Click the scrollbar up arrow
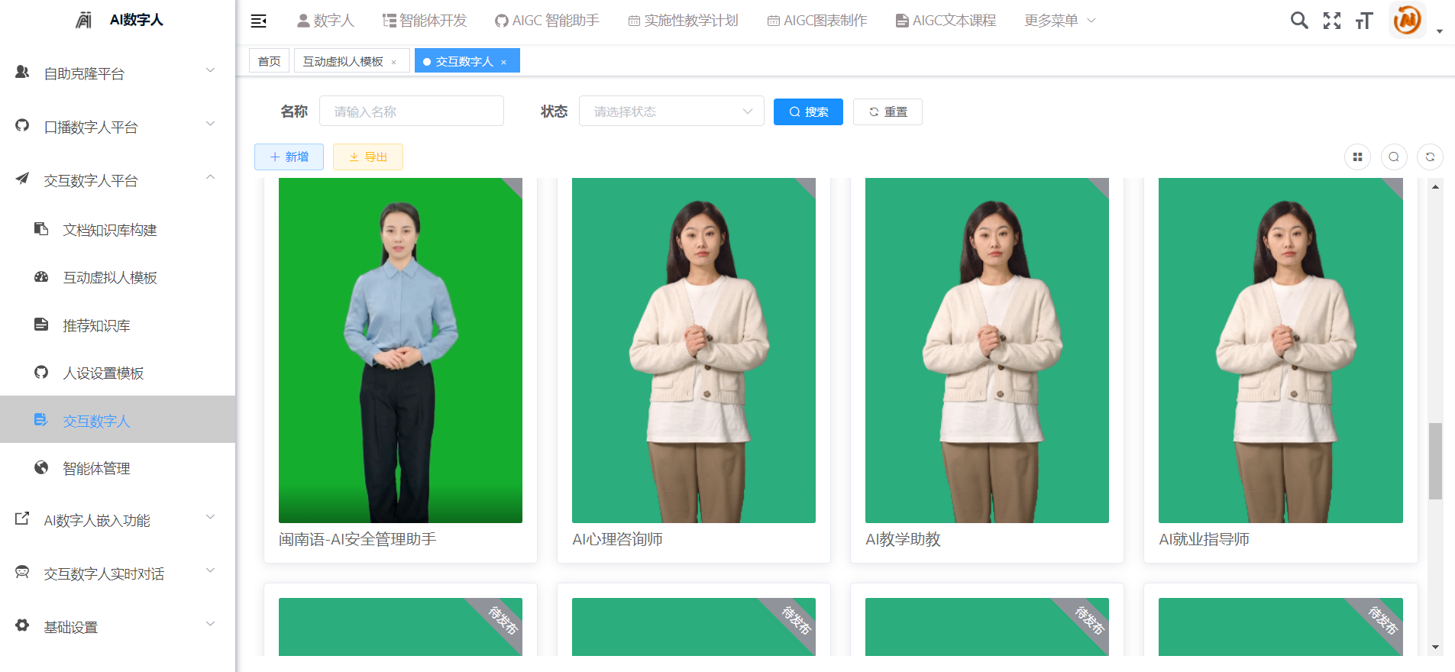The height and width of the screenshot is (672, 1455). click(x=1435, y=186)
